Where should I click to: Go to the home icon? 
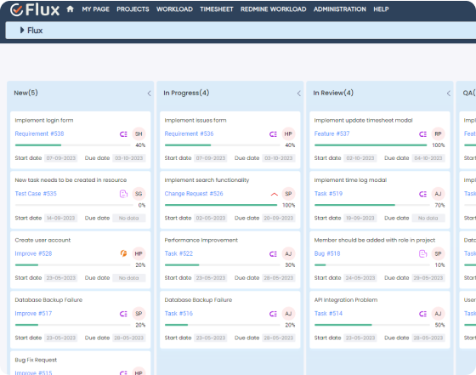coord(70,9)
